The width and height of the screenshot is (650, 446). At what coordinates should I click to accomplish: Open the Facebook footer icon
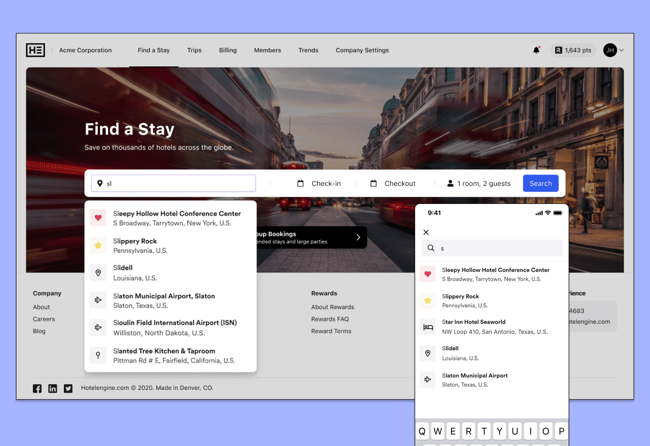pos(37,388)
